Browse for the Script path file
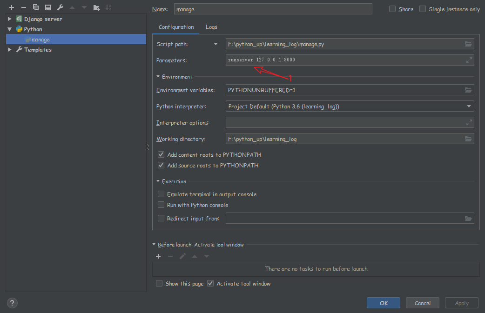This screenshot has height=313, width=485. click(x=468, y=44)
